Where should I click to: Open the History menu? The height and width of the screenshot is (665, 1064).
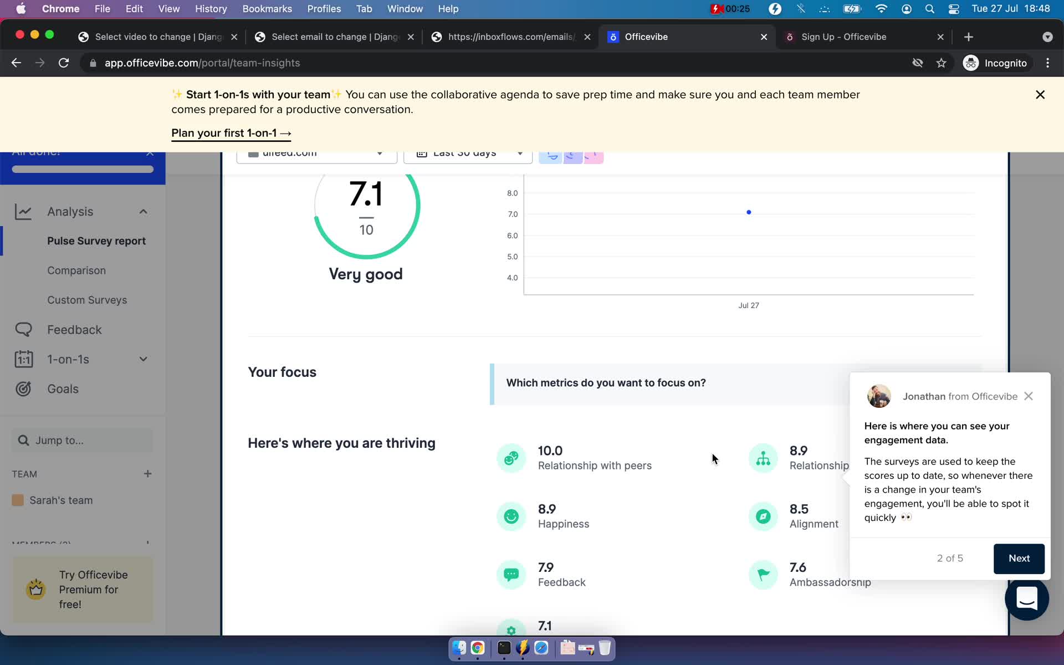211,9
